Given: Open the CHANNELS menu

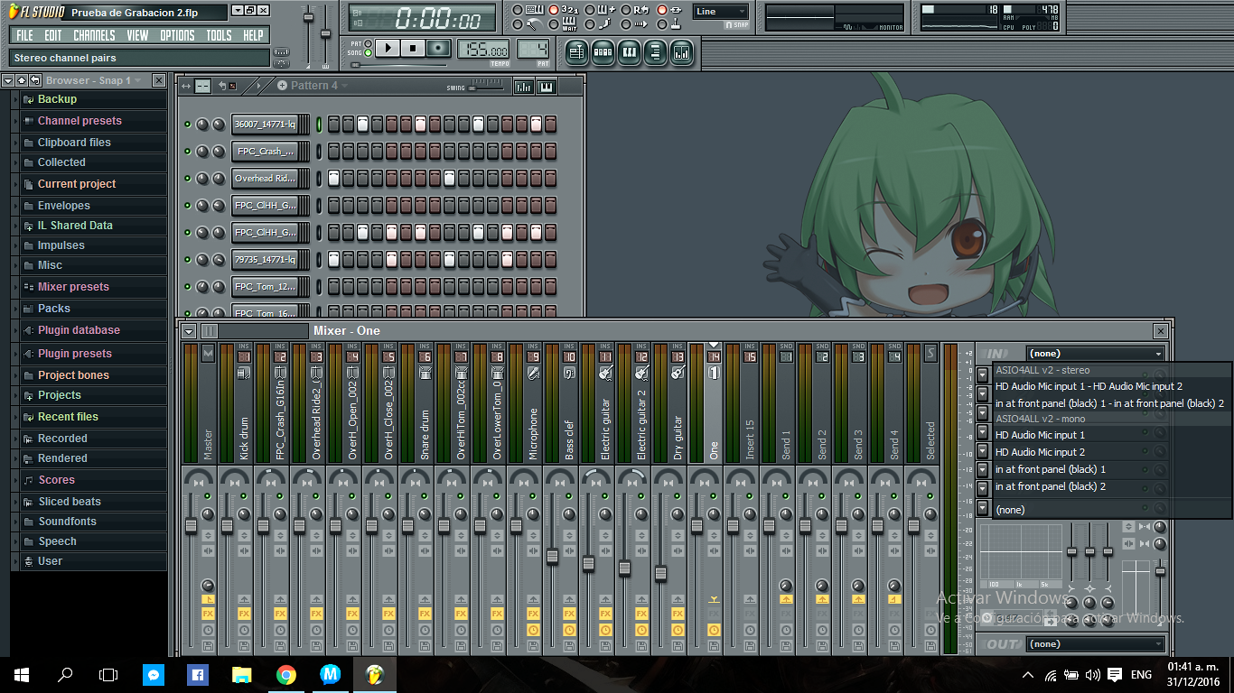Looking at the screenshot, I should [x=94, y=35].
